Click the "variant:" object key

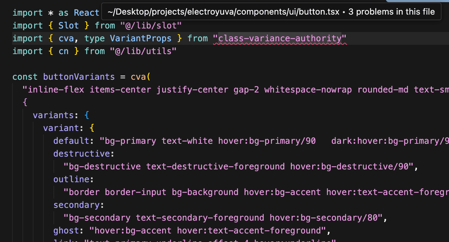[64, 128]
